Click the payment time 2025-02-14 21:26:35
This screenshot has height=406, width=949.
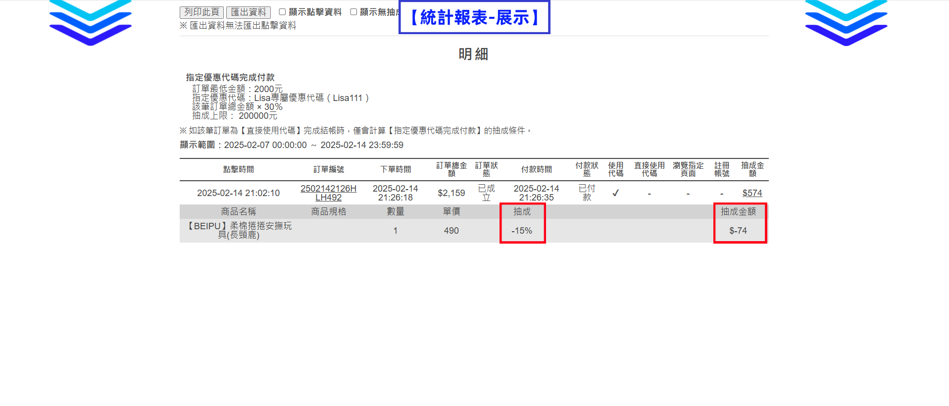pyautogui.click(x=536, y=193)
